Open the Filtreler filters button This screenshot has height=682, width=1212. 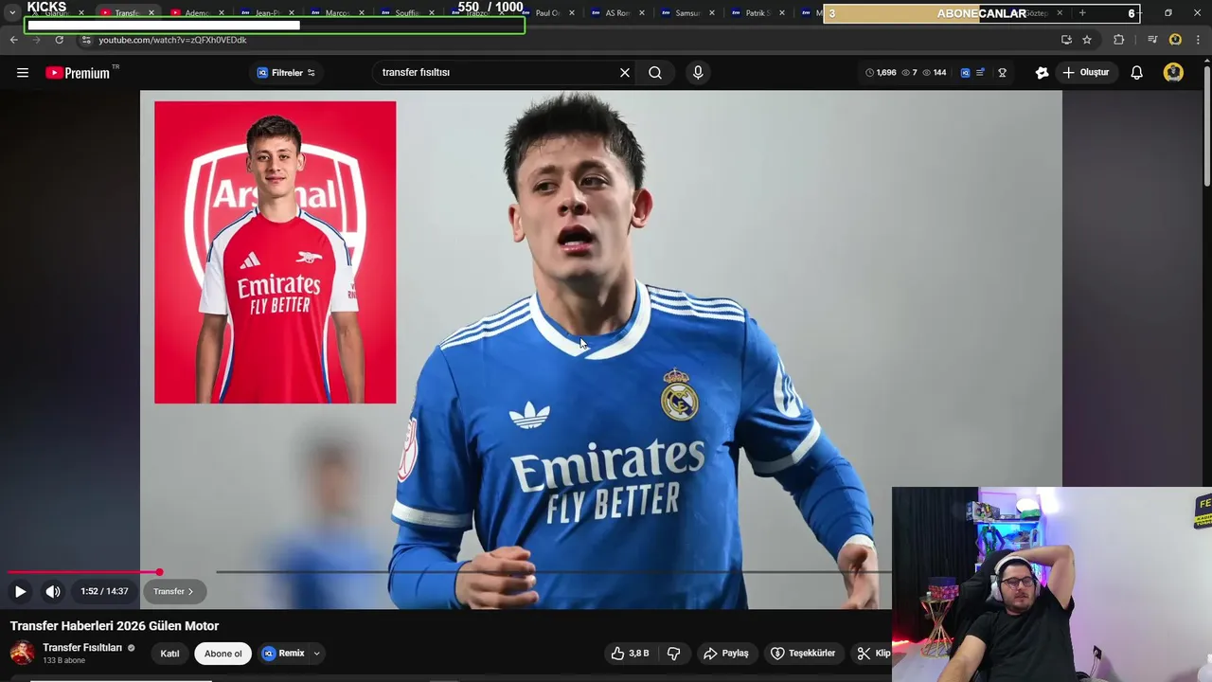pos(287,73)
